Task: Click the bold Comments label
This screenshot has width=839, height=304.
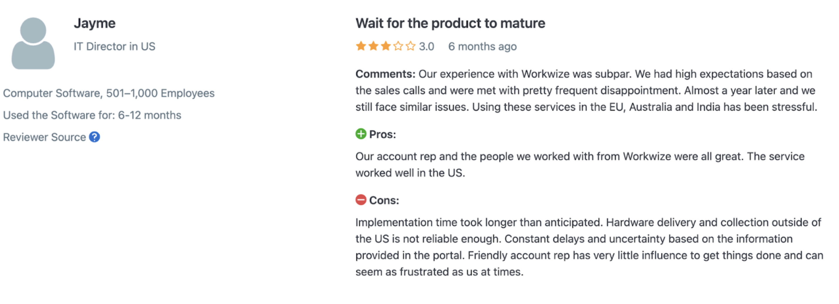Action: (x=385, y=74)
